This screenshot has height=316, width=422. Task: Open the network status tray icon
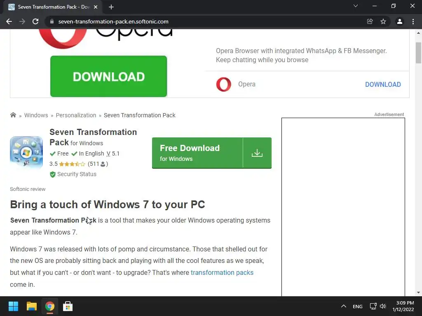pyautogui.click(x=373, y=306)
